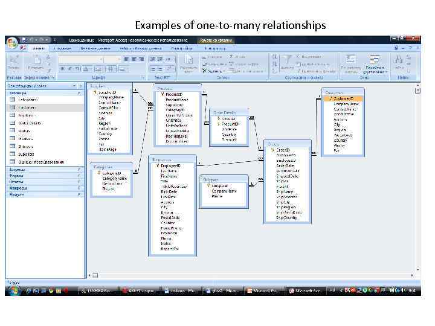This screenshot has height=326, width=435.
Task: Click the Cut scissors icon
Action: [x=49, y=57]
